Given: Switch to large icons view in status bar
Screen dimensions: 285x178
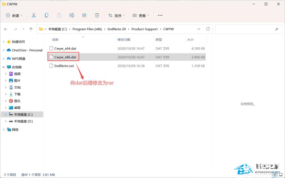Looking at the screenshot, I should [281, 175].
